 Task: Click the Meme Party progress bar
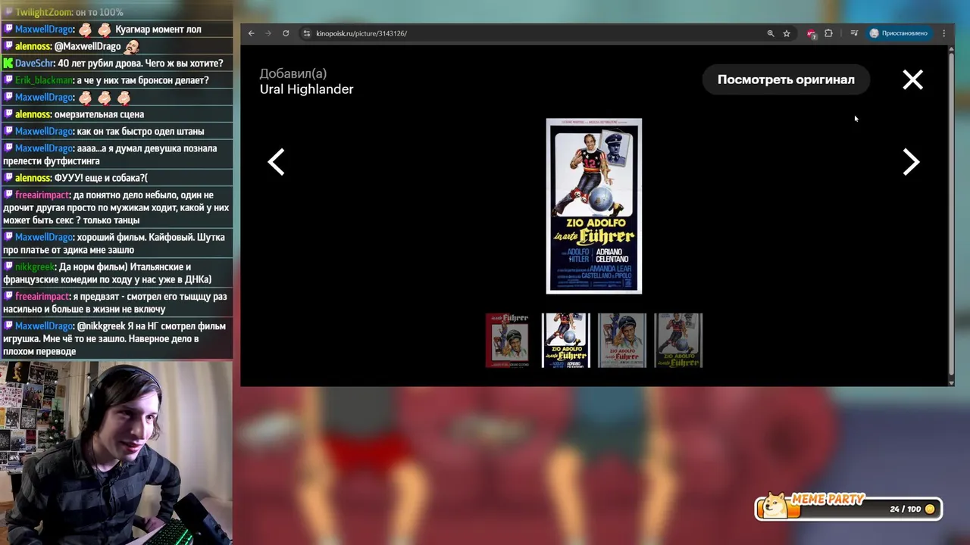point(848,509)
